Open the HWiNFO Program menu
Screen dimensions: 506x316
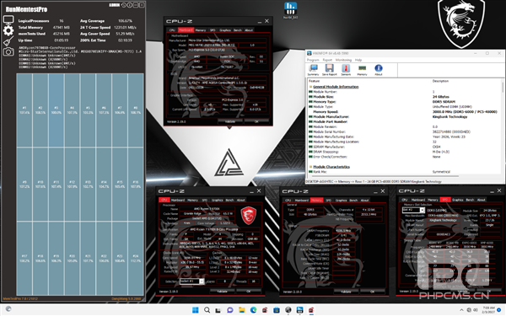click(313, 60)
